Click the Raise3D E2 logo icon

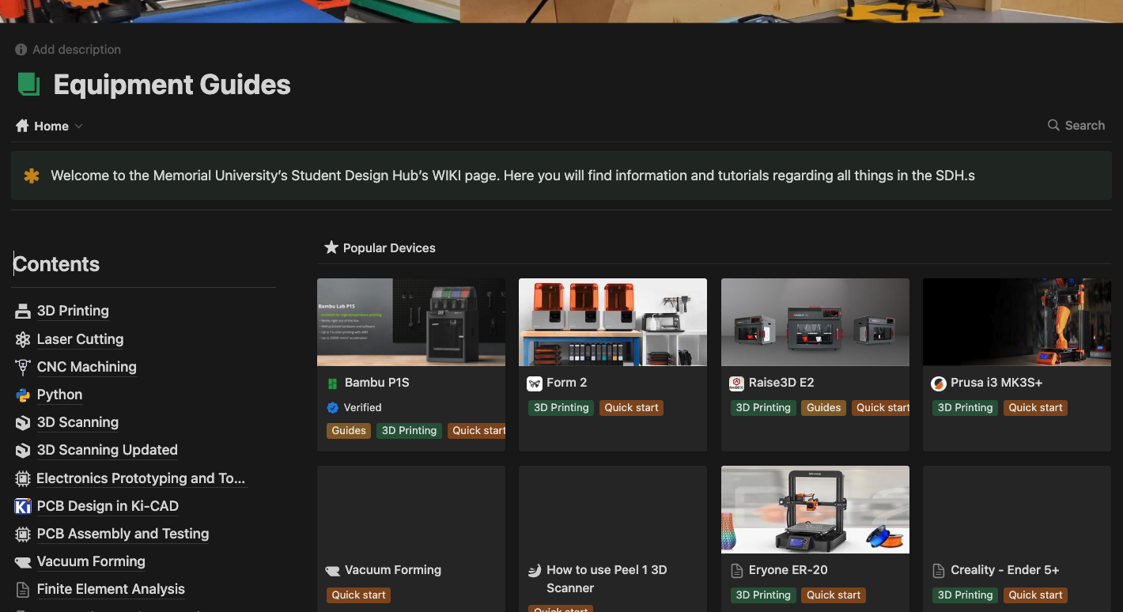coord(736,383)
